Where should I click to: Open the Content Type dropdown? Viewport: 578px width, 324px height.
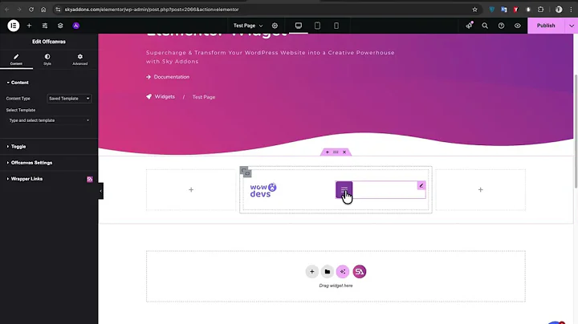tap(69, 99)
